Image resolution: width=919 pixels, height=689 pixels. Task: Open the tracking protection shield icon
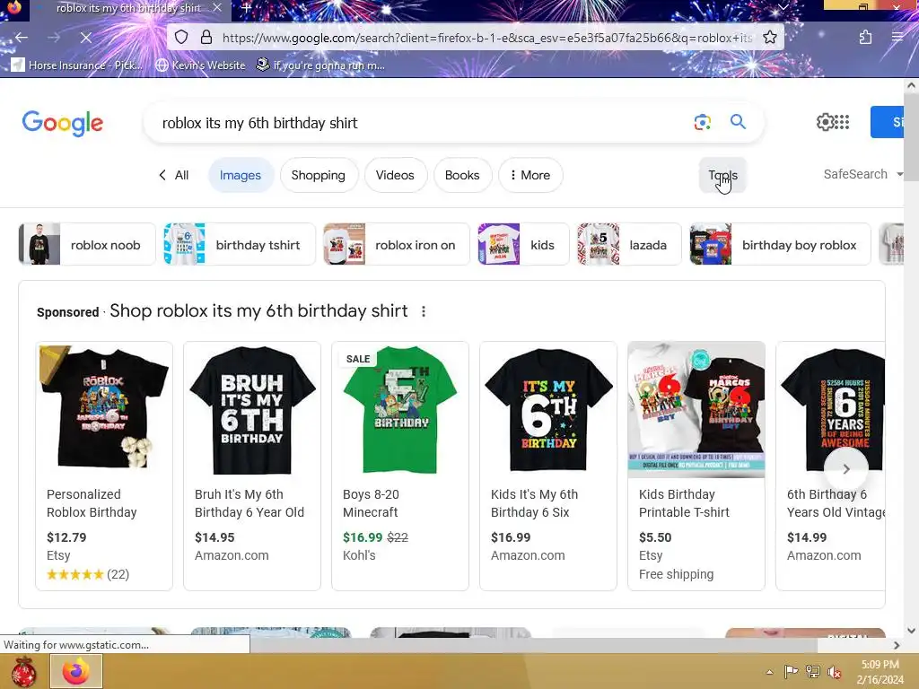[181, 38]
